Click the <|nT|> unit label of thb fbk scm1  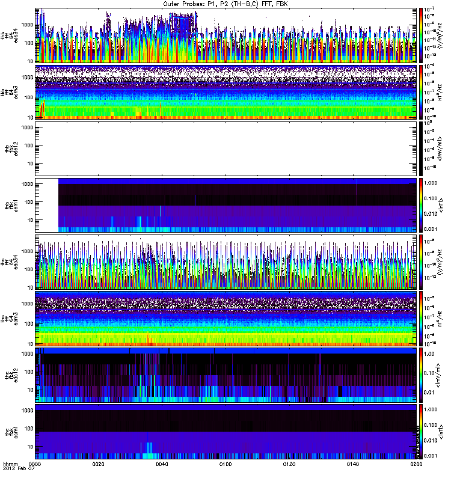[x=441, y=205]
